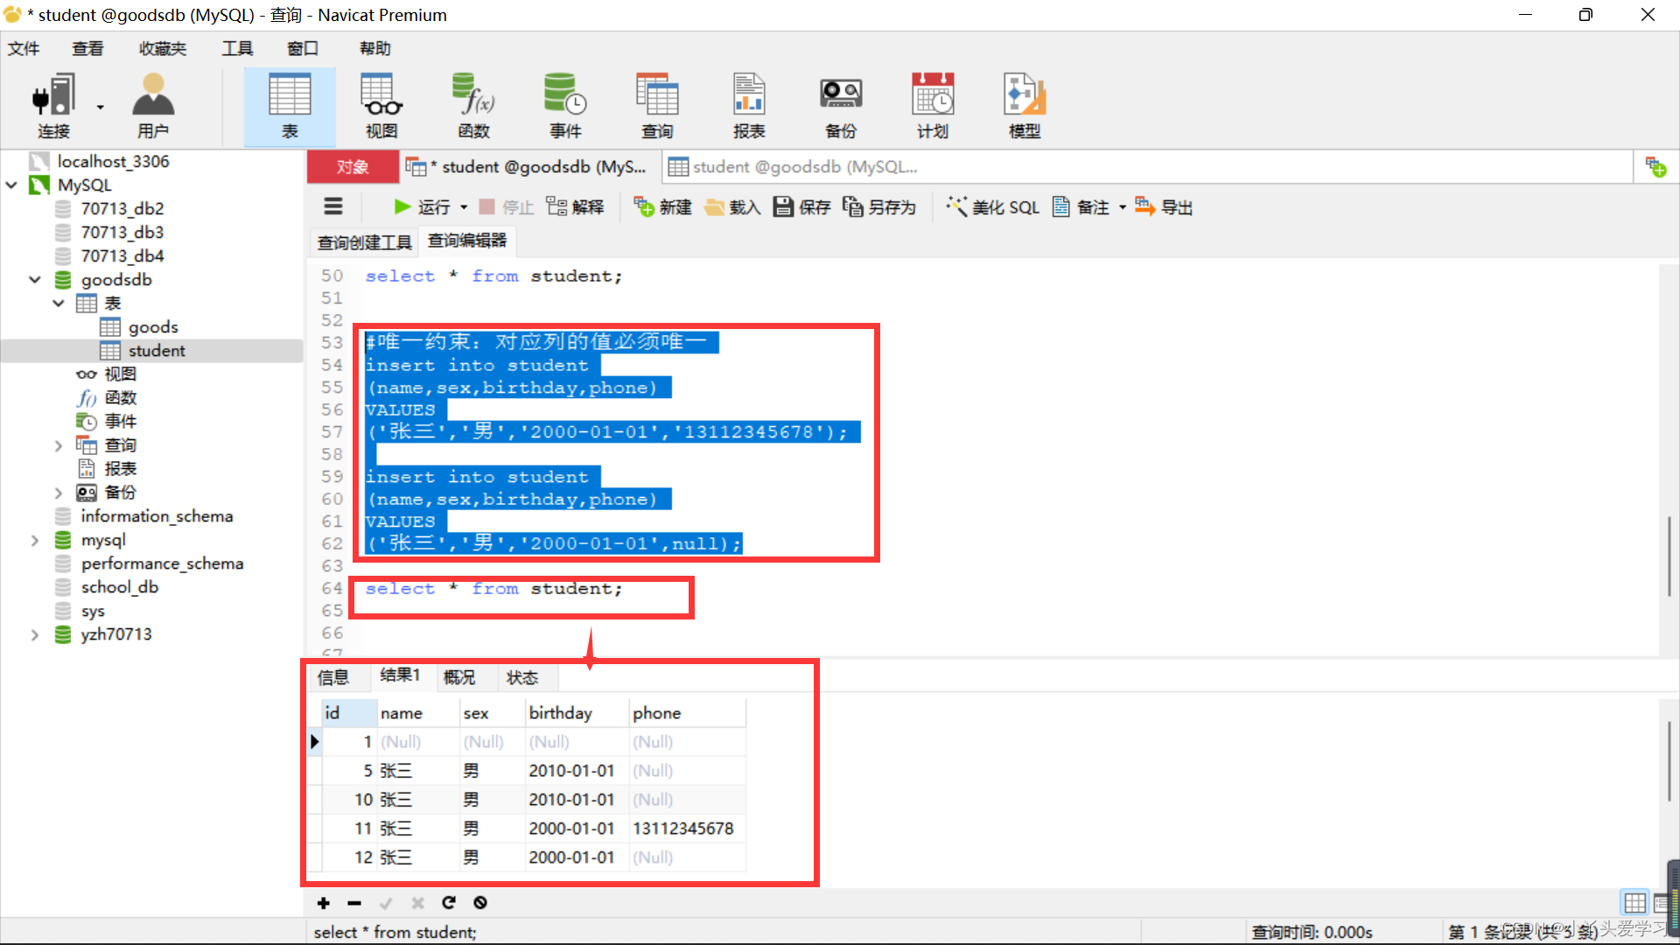Viewport: 1680px width, 945px height.
Task: Expand the yzh70713 database node
Action: 35,634
